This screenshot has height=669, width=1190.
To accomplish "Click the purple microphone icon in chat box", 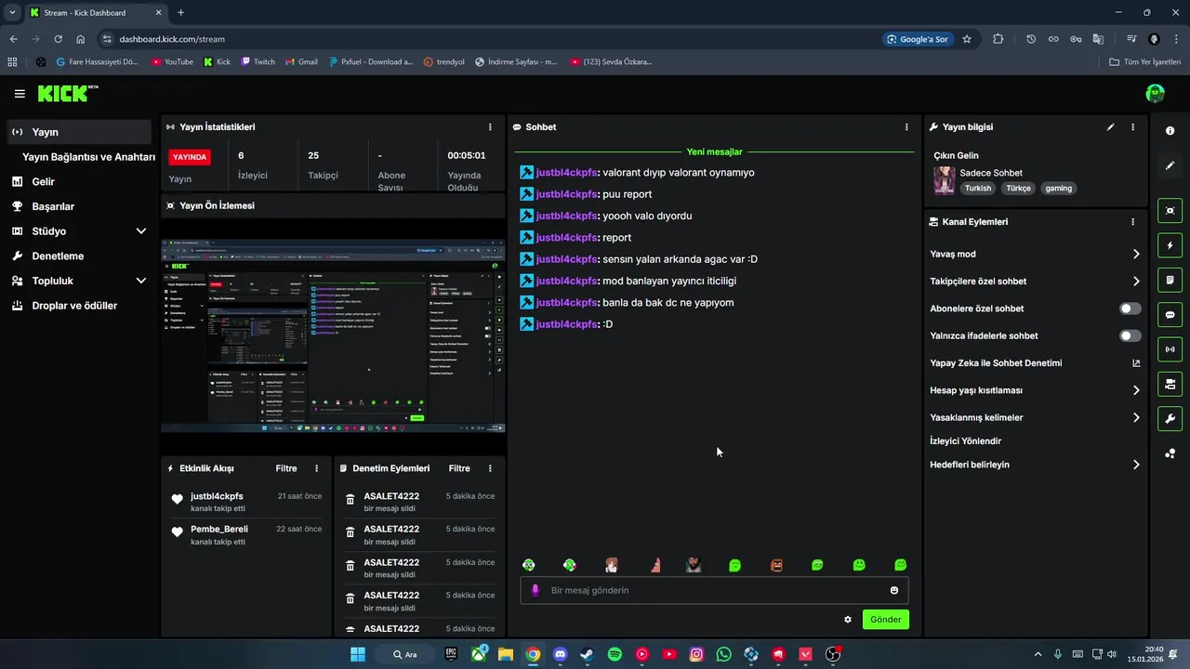I will click(535, 590).
